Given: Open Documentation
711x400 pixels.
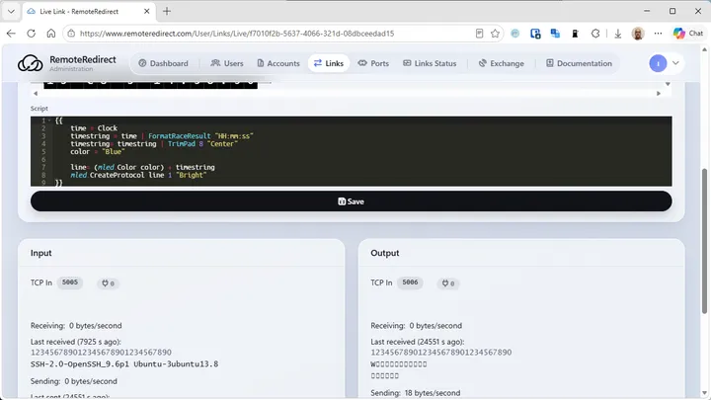Looking at the screenshot, I should tap(579, 63).
